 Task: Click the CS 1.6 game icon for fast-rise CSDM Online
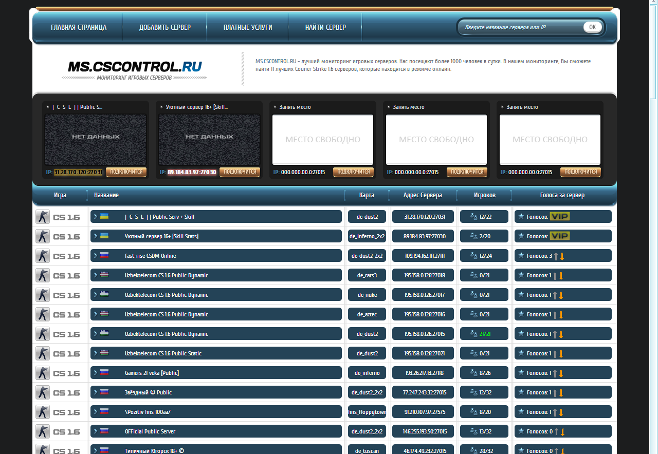[x=43, y=256]
